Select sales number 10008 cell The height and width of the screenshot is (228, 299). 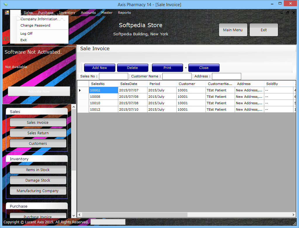[x=103, y=97]
